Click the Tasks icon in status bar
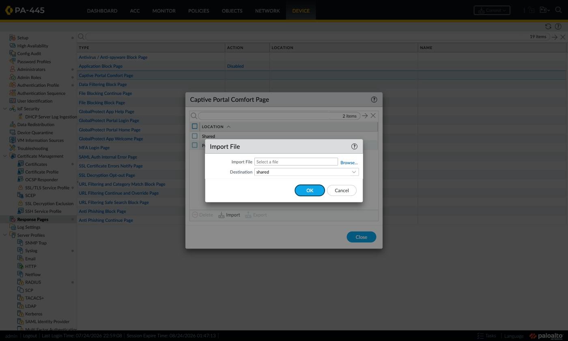 [x=480, y=336]
